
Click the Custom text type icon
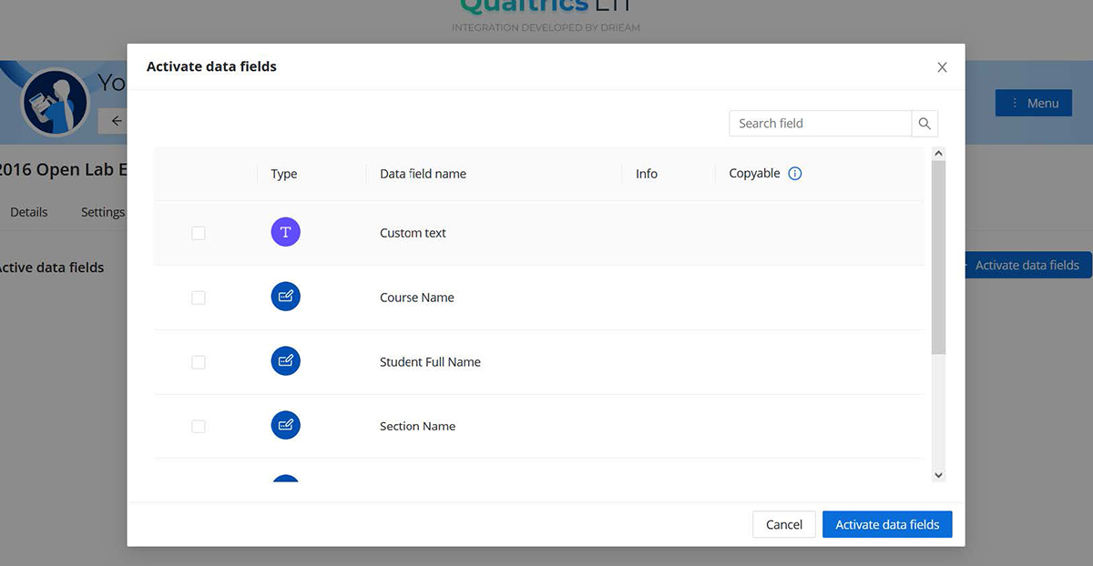pyautogui.click(x=285, y=233)
